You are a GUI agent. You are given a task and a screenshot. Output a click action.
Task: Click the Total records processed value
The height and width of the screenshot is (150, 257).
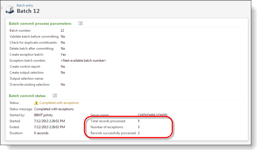click(x=139, y=121)
